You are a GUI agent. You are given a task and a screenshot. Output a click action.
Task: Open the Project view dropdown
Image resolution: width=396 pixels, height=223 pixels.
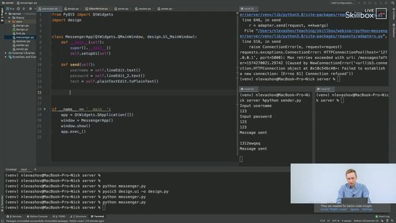click(11, 9)
